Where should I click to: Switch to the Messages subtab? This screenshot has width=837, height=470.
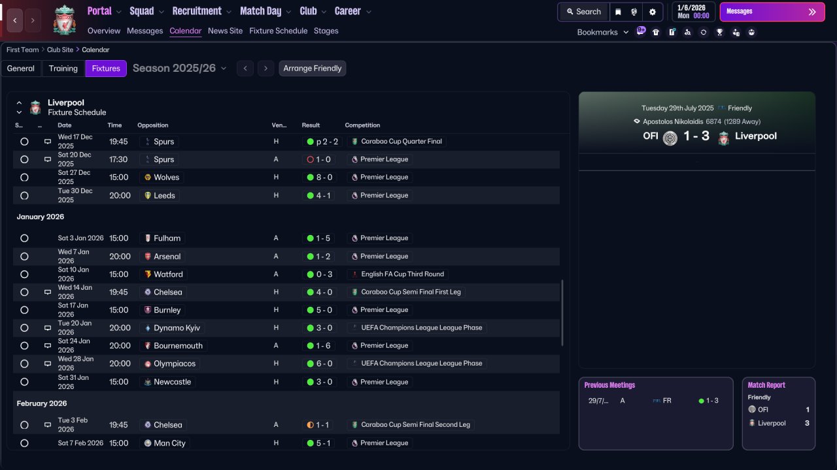(145, 31)
